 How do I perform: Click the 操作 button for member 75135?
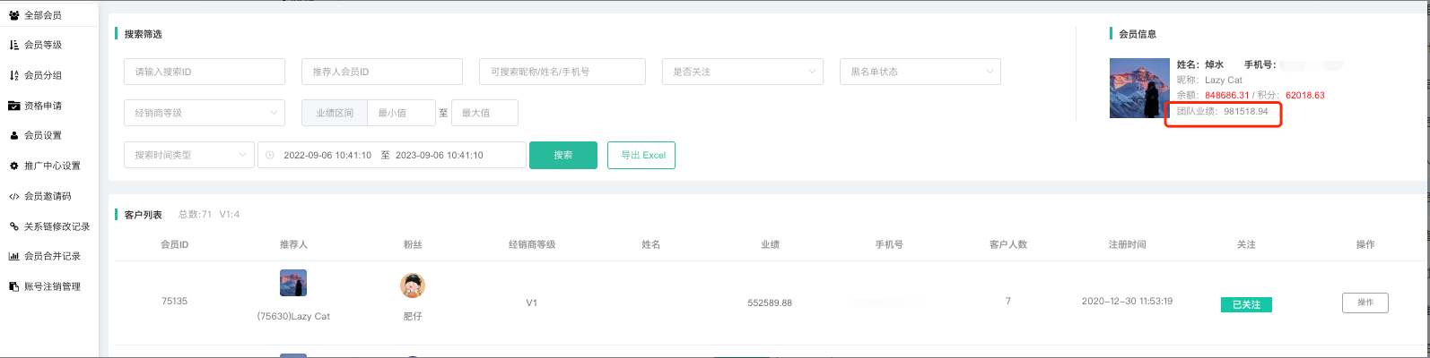(1365, 303)
